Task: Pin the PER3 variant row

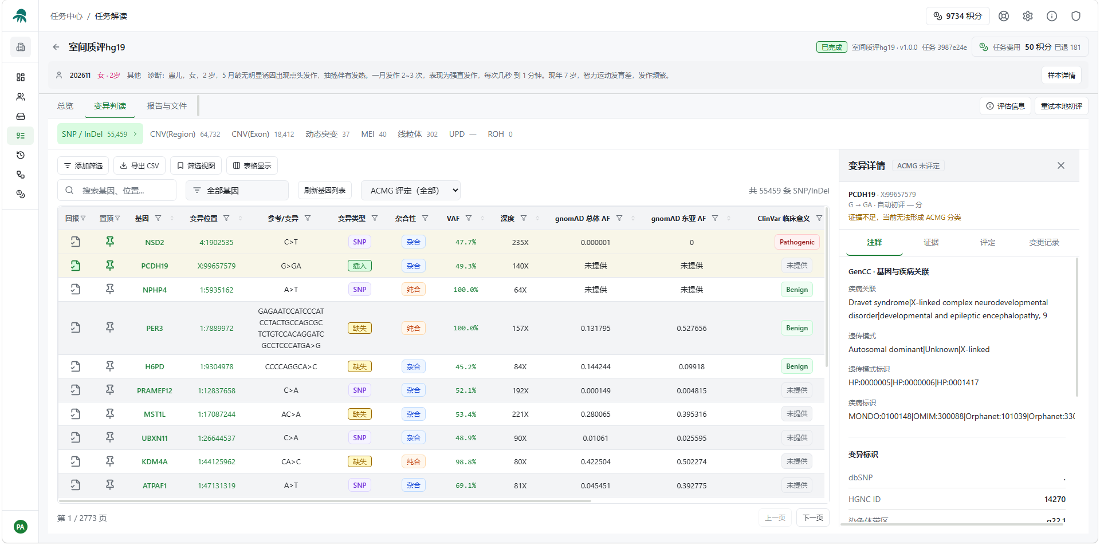Action: coord(110,328)
